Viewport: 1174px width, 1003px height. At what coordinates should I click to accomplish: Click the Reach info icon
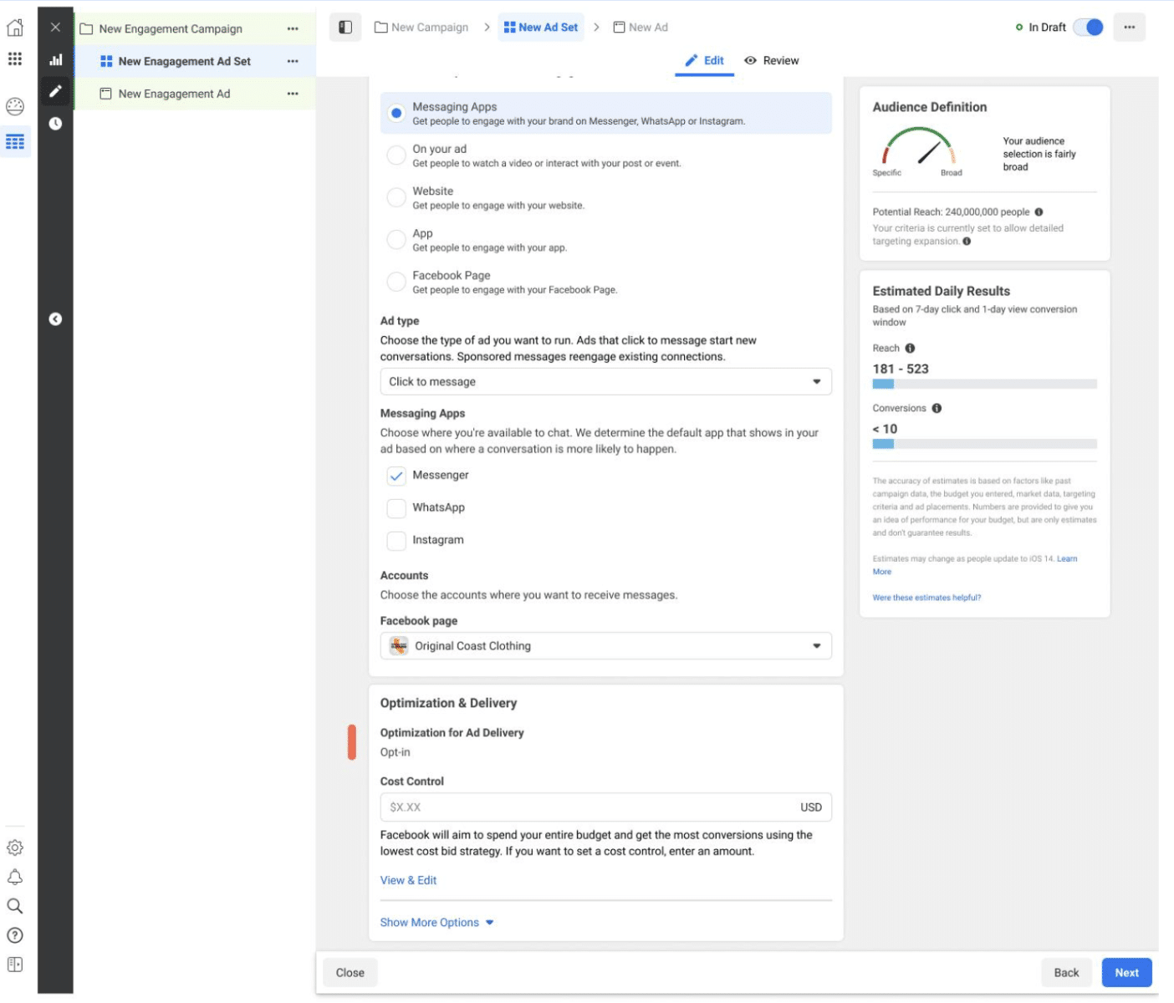(910, 349)
